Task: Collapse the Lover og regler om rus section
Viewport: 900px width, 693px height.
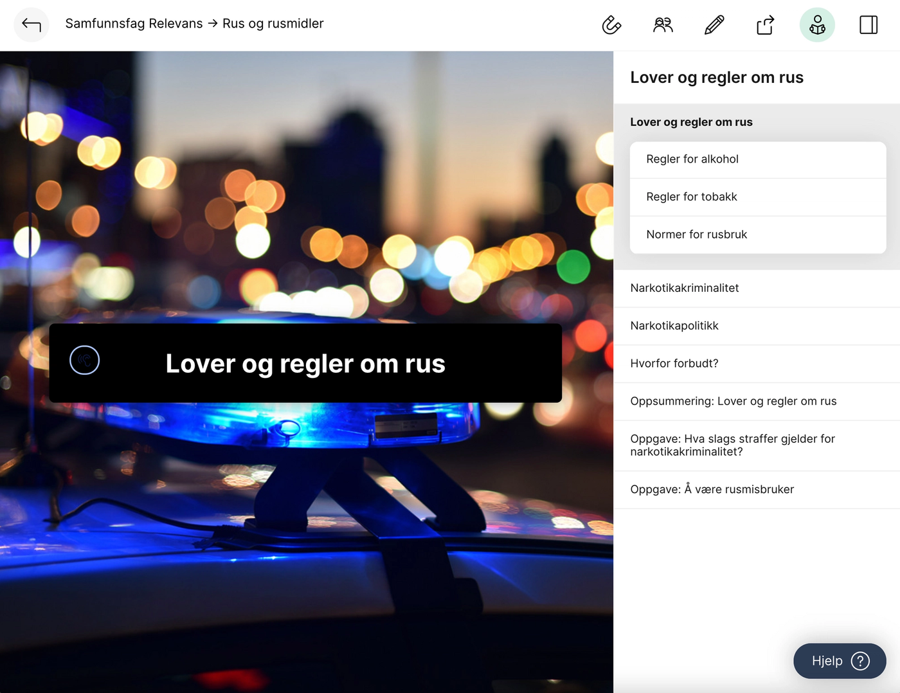Action: (x=691, y=122)
